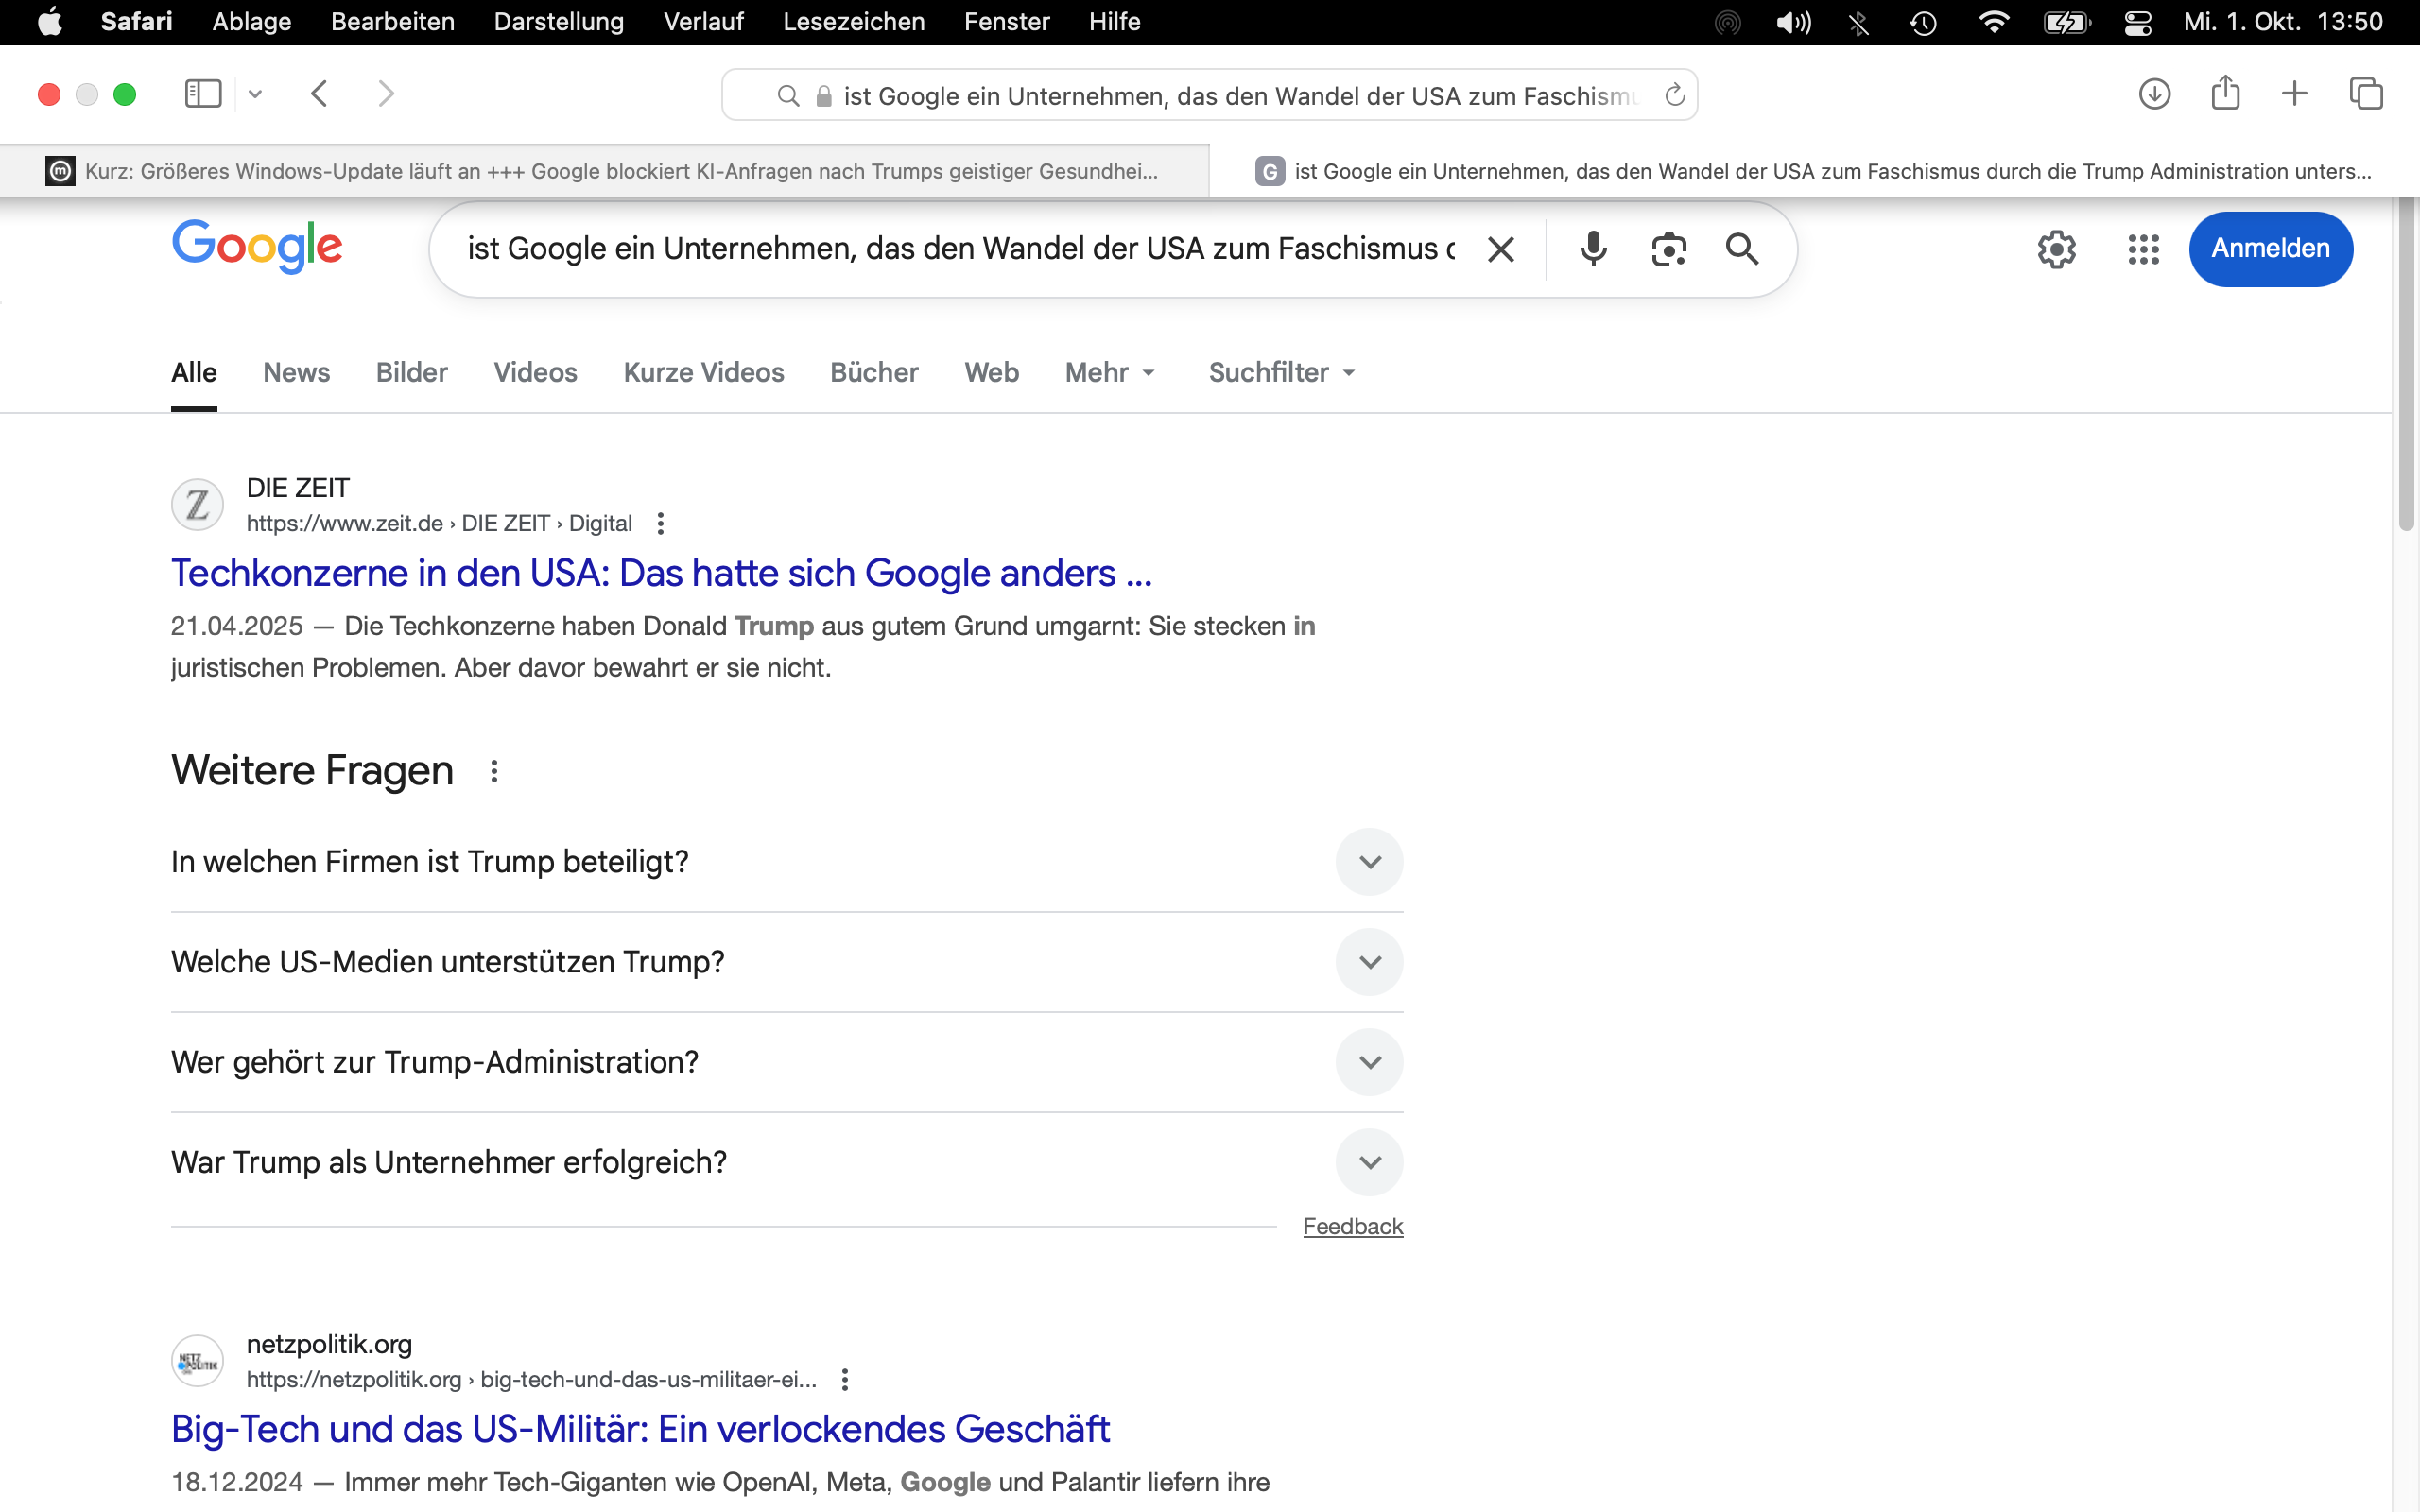Expand question 'In welchen Firmen ist Trump beteiligt?'
This screenshot has width=2420, height=1512.
[x=1369, y=862]
